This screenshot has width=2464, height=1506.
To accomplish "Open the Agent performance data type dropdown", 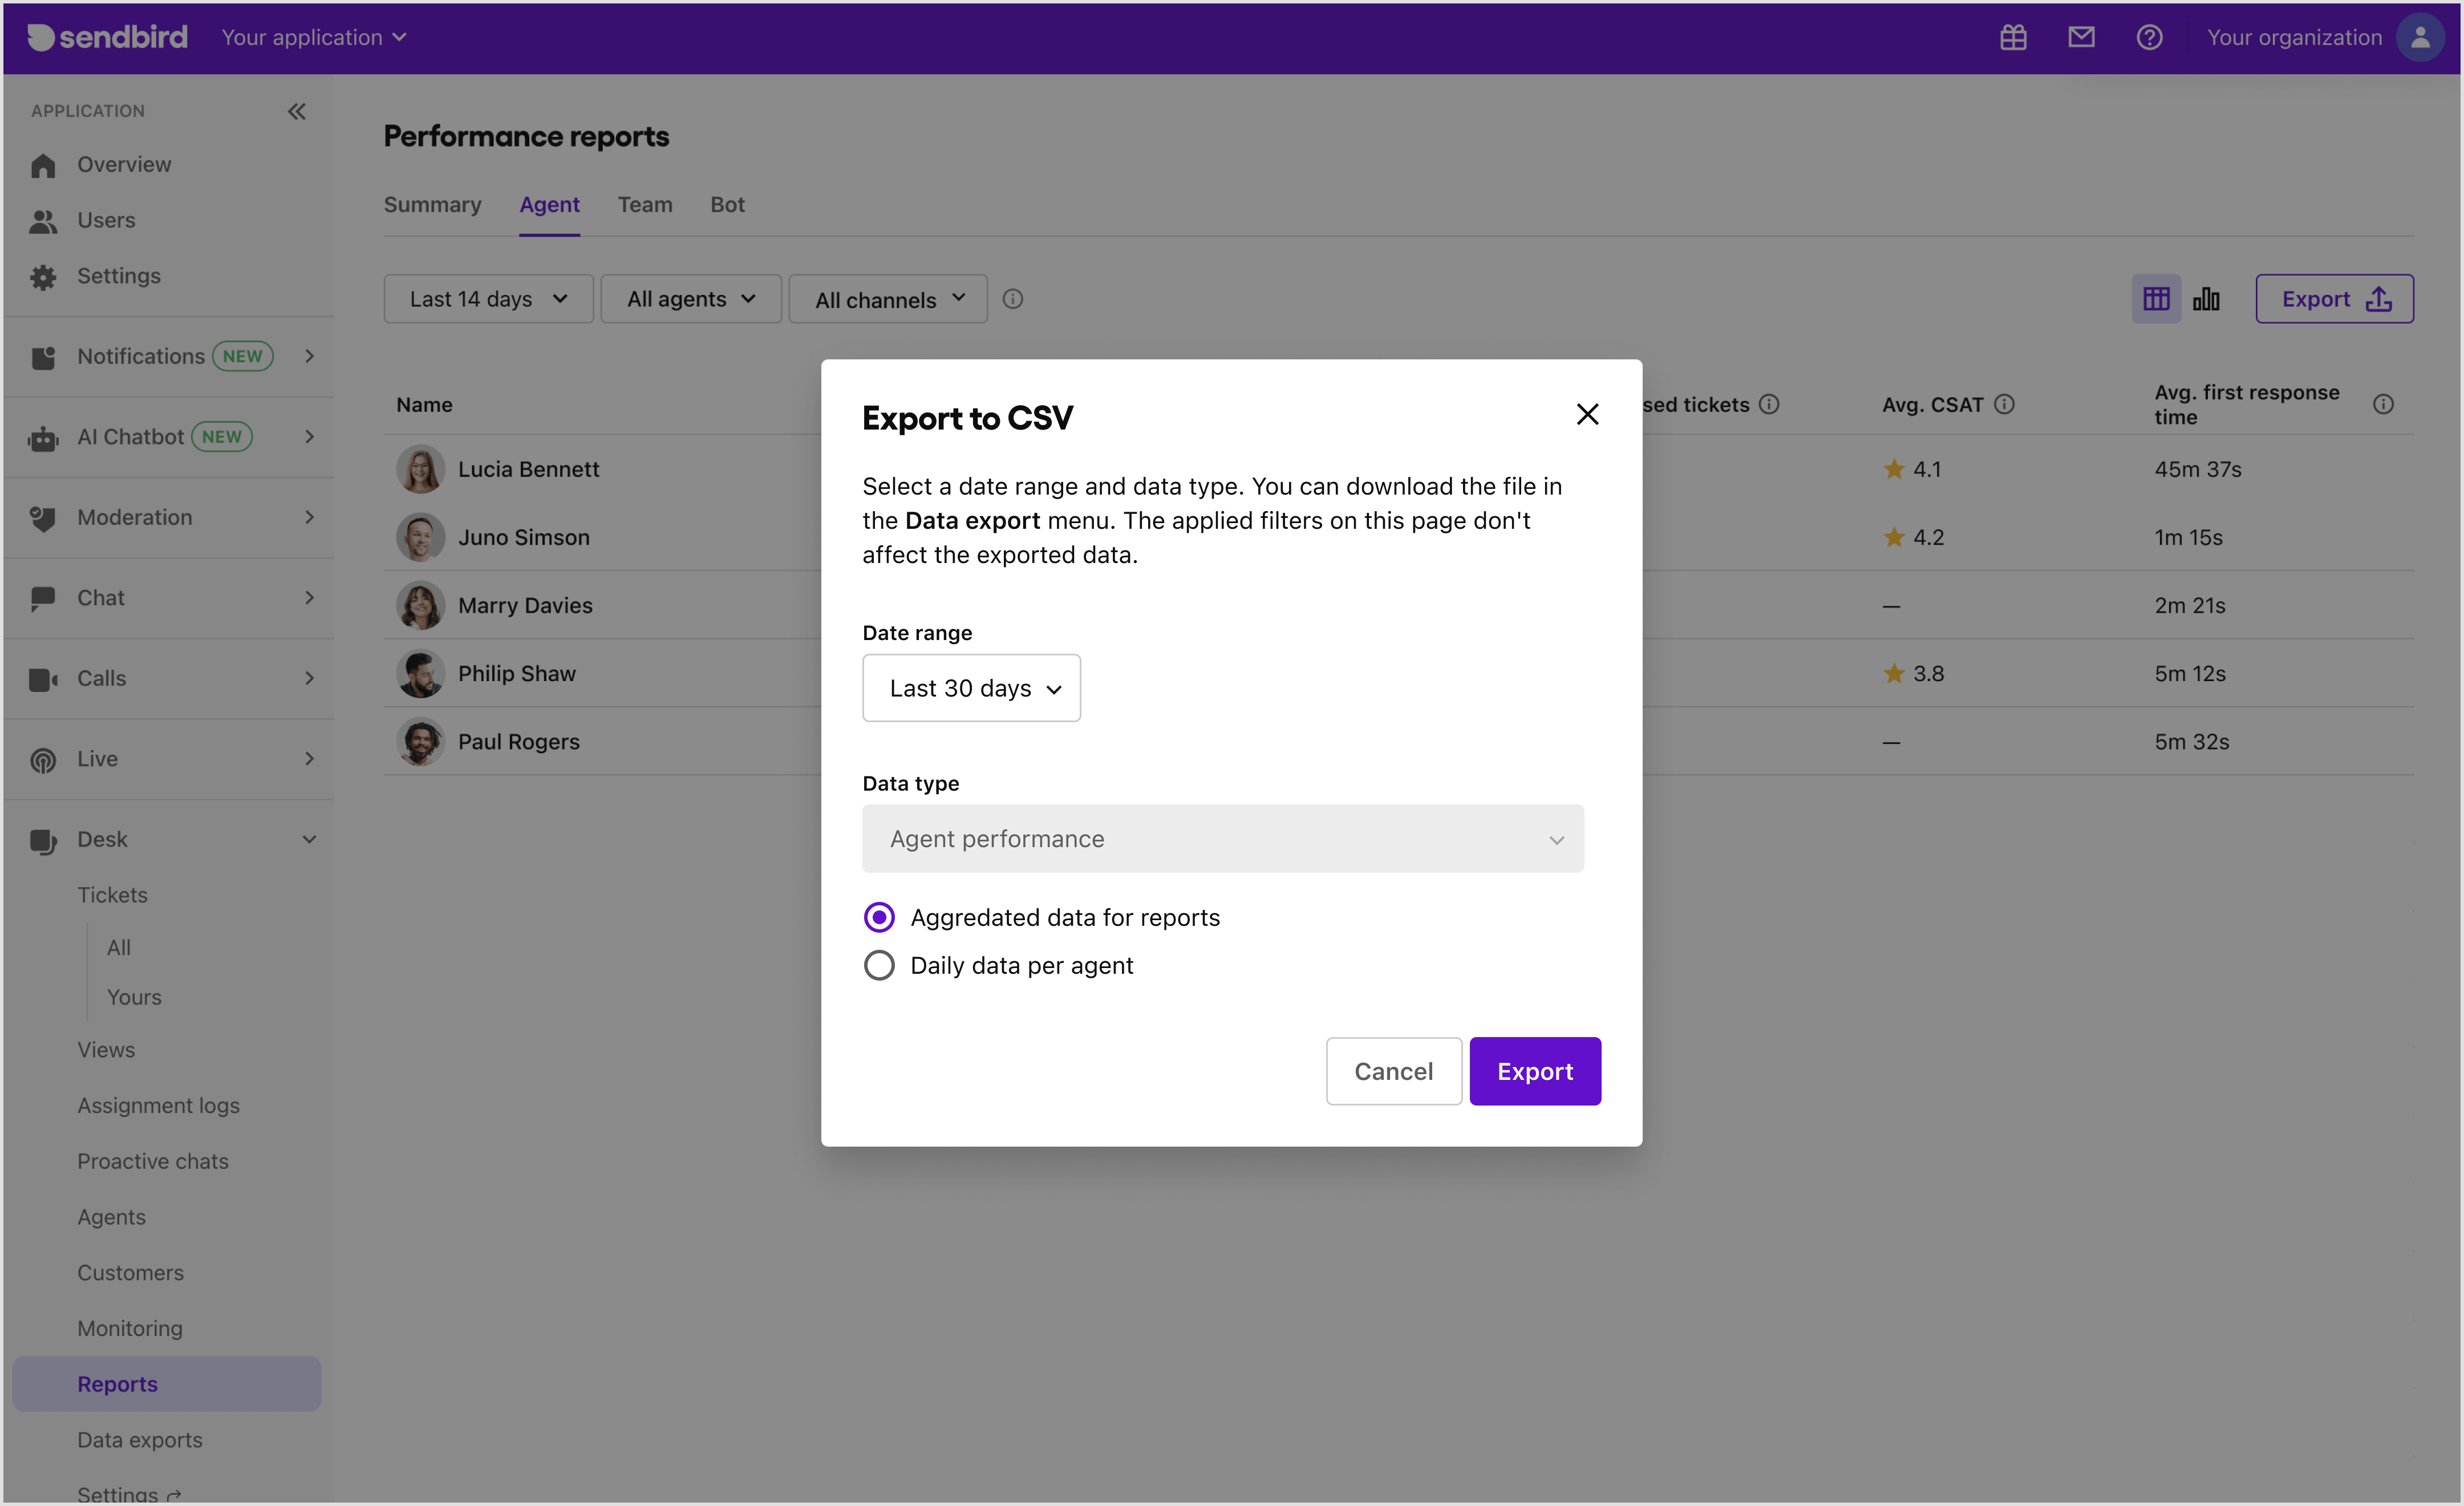I will coord(1222,839).
